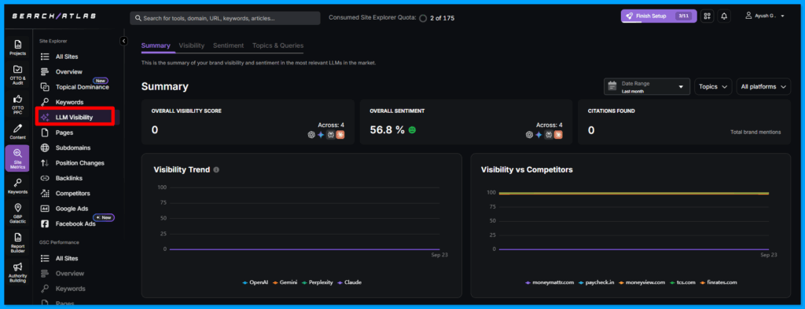Click the Site Explorer quota indicator
Screen dimensions: 805x309
click(423, 18)
